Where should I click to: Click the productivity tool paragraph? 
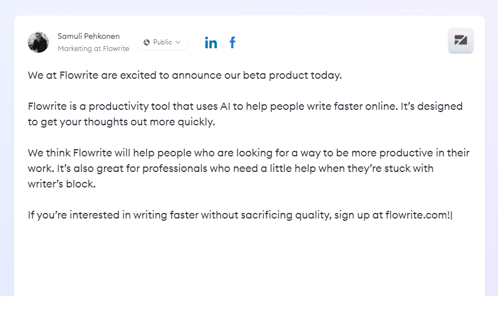click(x=245, y=114)
